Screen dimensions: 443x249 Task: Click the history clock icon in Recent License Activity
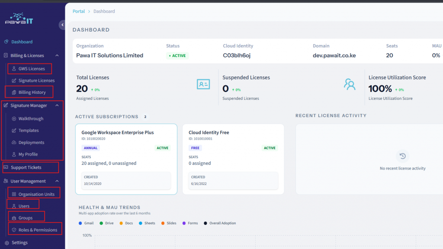click(403, 156)
